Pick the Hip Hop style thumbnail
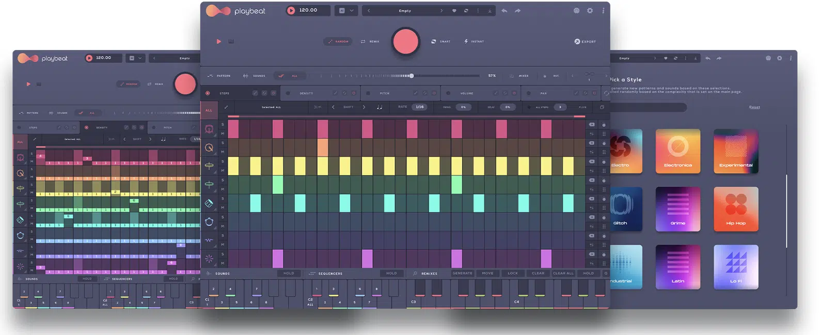This screenshot has width=820, height=335. [736, 209]
